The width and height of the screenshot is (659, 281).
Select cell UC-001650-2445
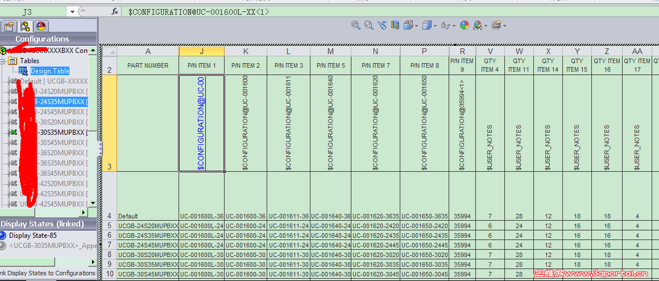(425, 245)
